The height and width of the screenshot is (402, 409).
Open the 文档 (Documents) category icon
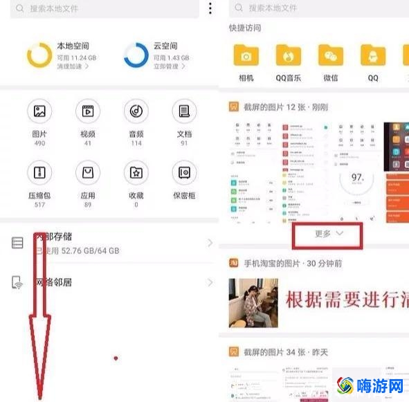(x=184, y=111)
